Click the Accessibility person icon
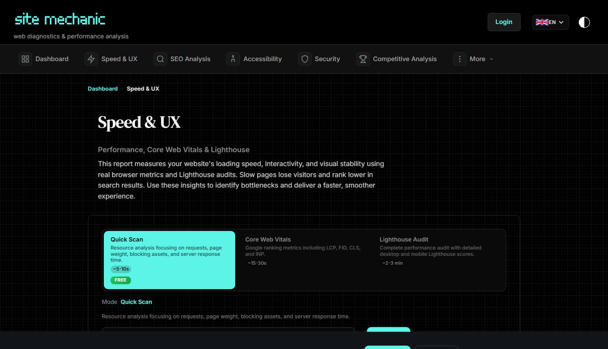Viewport: 608px width, 349px height. 233,59
